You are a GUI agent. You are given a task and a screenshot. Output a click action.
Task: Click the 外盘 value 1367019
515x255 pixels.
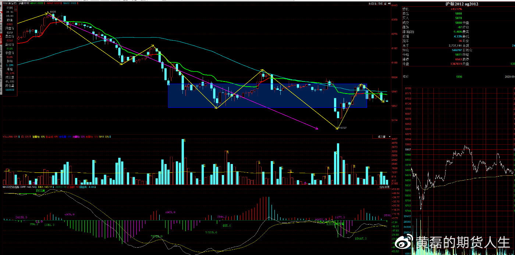[457, 63]
